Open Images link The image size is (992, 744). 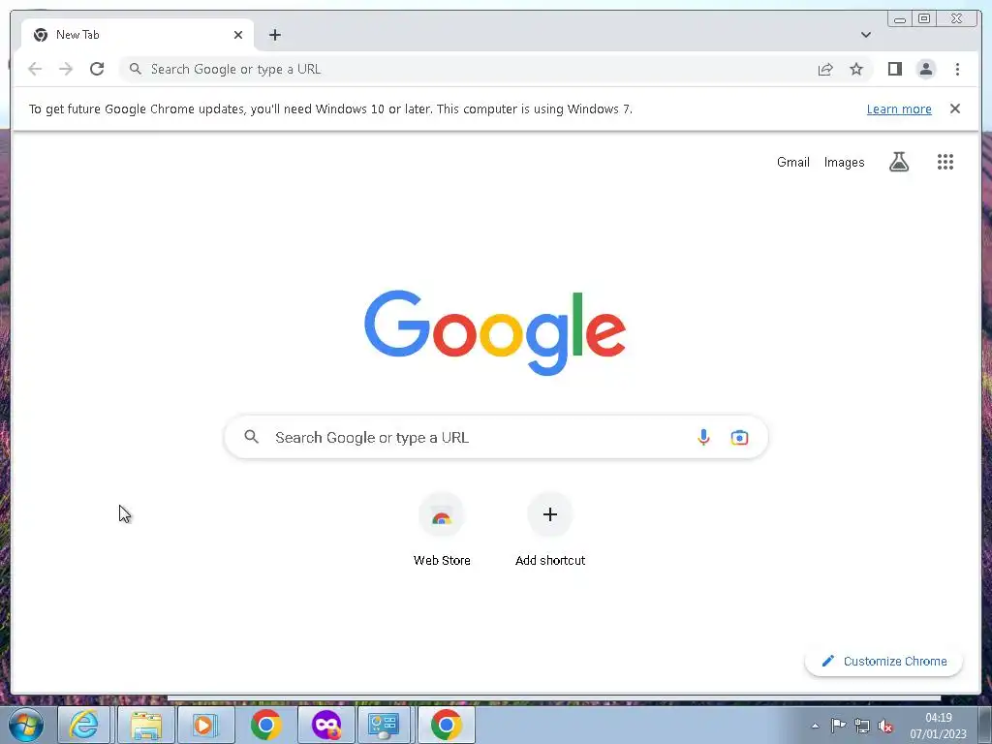[x=844, y=162]
